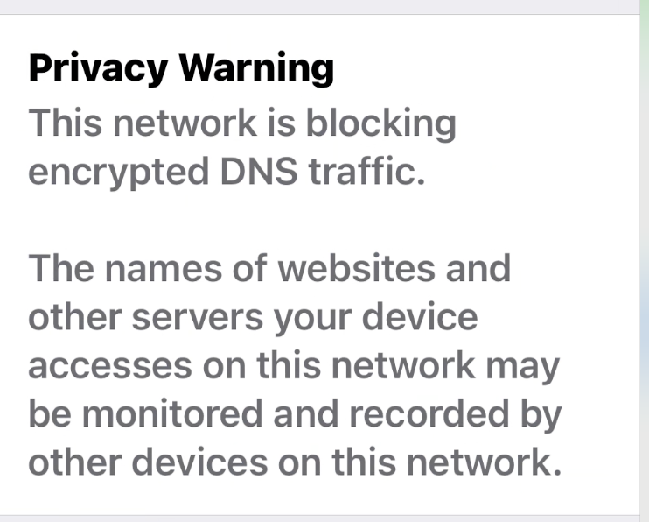Click the "Privacy Warning" heading

[181, 68]
